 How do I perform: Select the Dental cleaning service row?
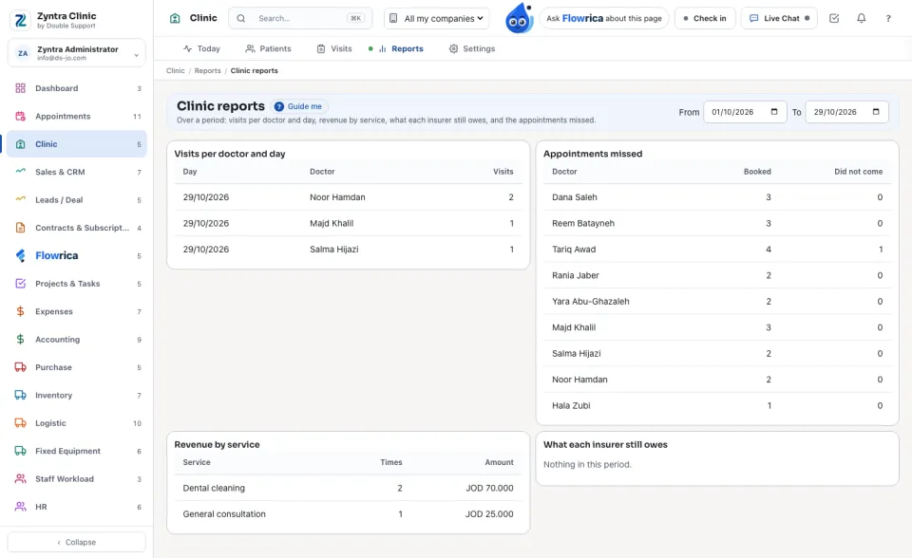coord(348,488)
